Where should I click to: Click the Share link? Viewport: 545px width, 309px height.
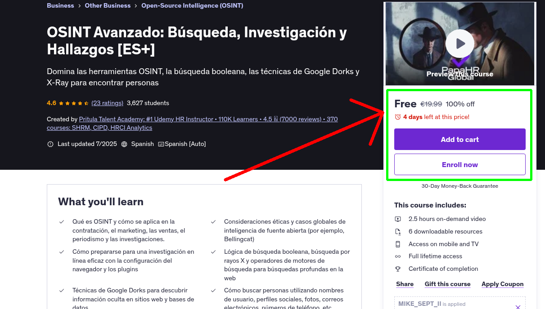tap(405, 284)
